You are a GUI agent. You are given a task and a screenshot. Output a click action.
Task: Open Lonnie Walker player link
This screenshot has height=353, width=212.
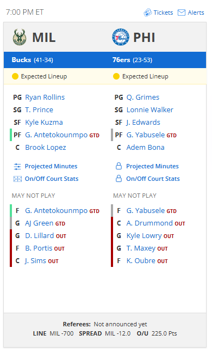coord(150,110)
